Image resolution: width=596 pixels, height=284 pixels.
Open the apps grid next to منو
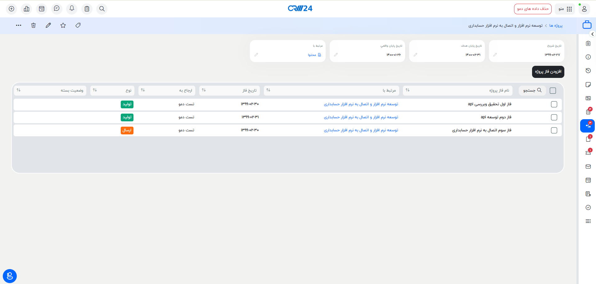570,9
